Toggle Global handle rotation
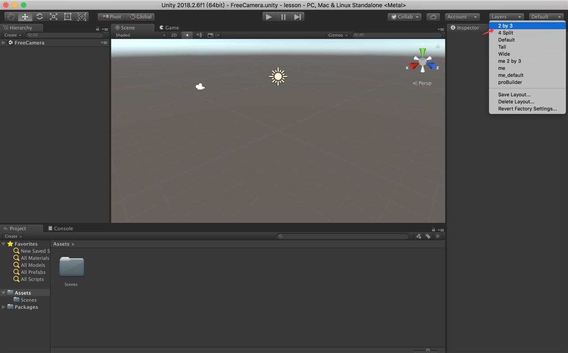568x353 pixels. (141, 17)
